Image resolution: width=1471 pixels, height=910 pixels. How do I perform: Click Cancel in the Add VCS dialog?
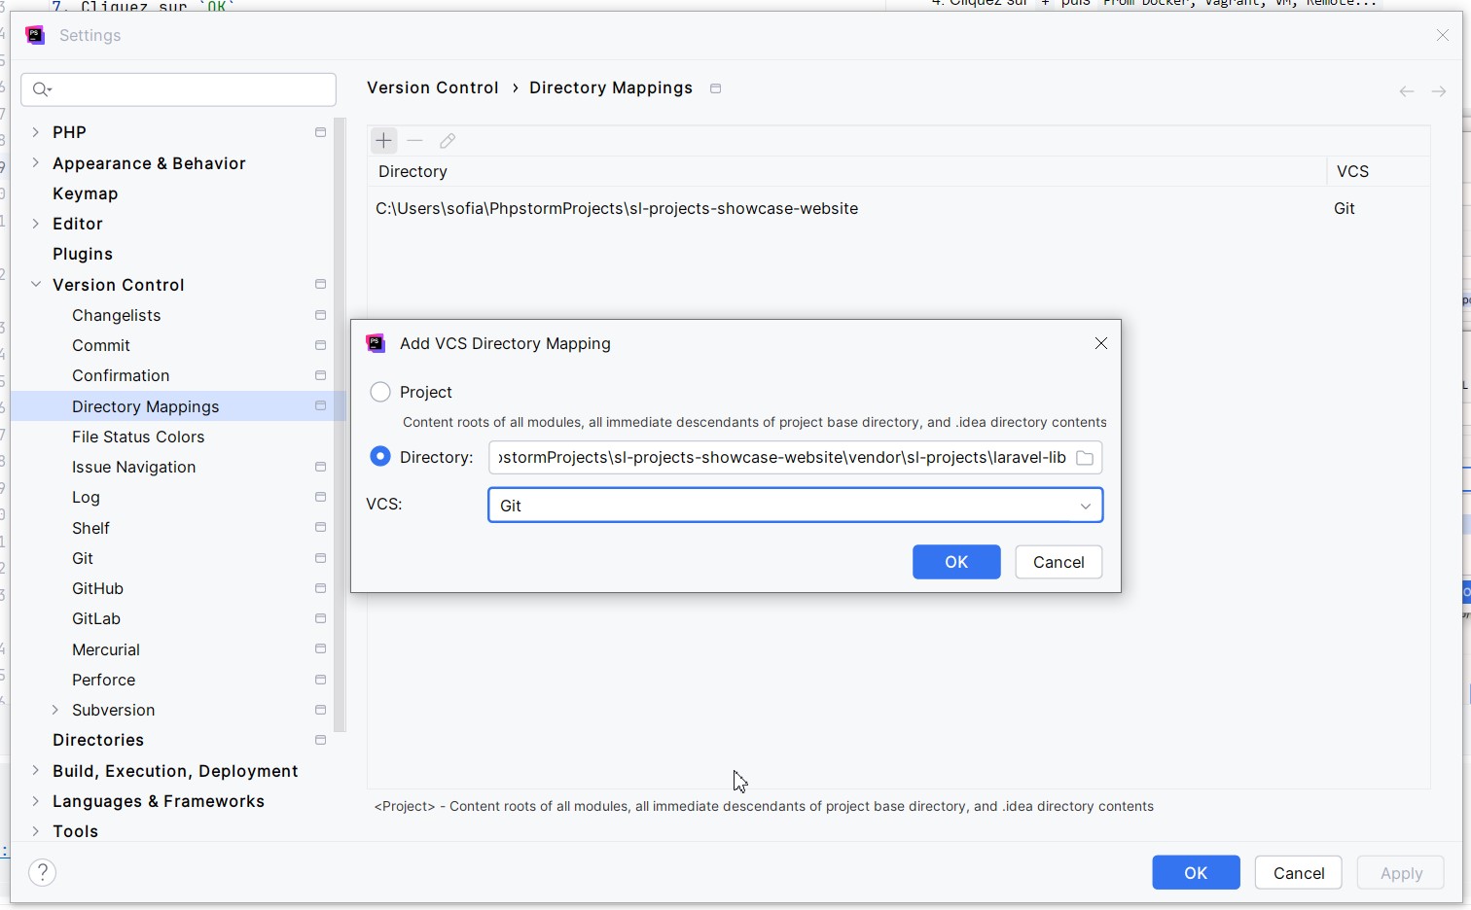pyautogui.click(x=1058, y=562)
